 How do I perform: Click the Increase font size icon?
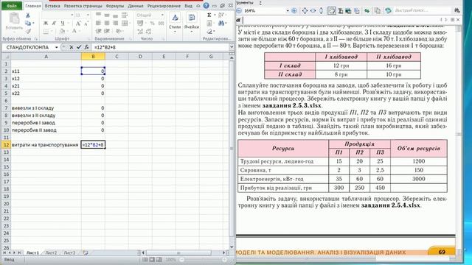click(78, 23)
